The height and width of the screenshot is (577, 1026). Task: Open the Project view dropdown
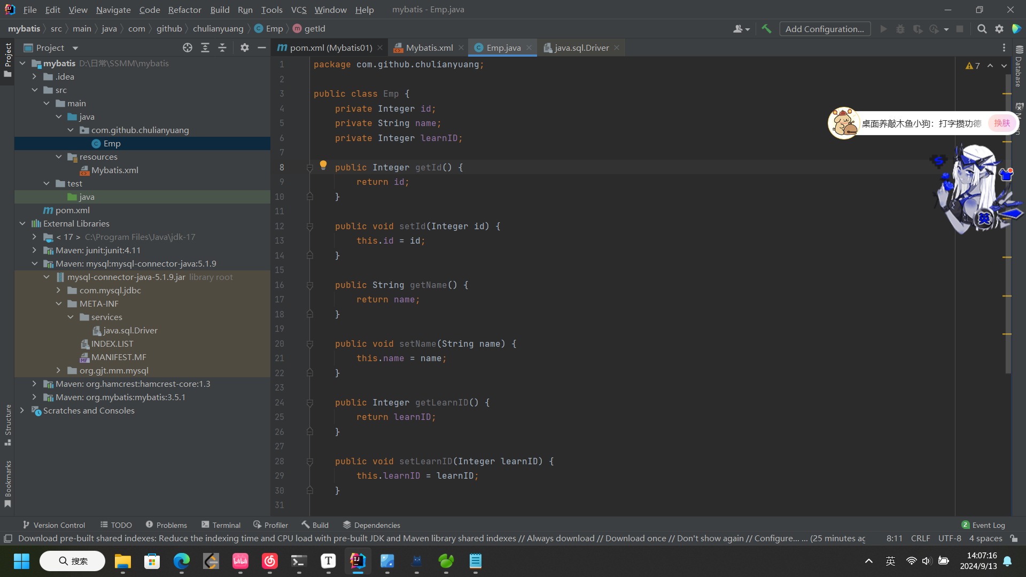(75, 48)
